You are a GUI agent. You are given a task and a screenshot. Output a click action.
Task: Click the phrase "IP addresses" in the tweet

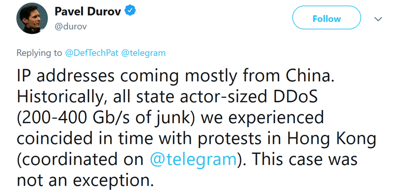click(65, 75)
